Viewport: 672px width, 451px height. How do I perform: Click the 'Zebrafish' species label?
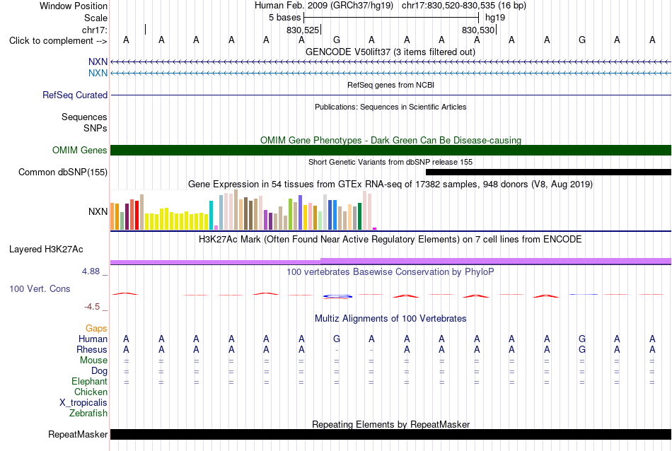88,414
